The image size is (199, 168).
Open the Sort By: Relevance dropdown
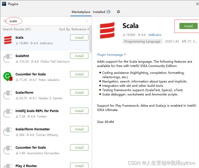click(x=74, y=29)
